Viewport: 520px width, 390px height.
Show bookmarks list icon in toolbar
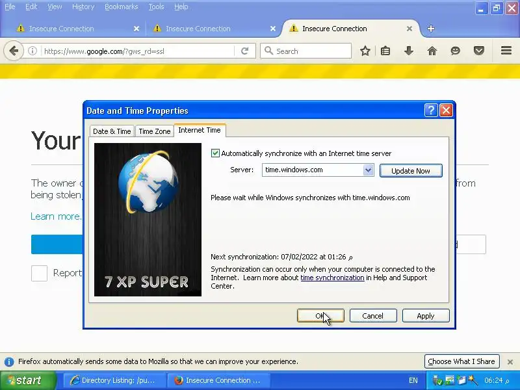click(385, 51)
